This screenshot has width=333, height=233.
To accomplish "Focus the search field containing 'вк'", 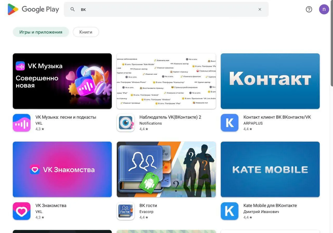I will pyautogui.click(x=166, y=9).
